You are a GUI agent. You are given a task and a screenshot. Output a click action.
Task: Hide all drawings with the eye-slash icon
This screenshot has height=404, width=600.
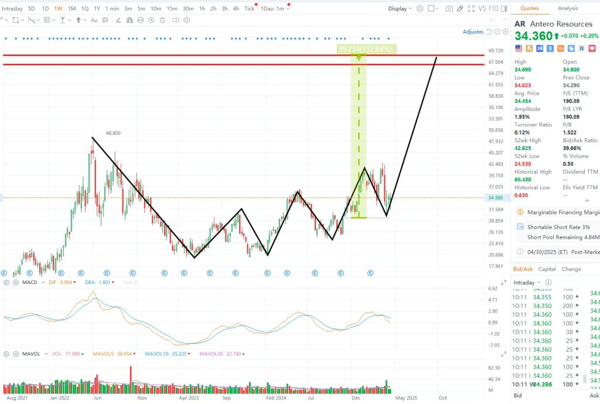point(151,20)
